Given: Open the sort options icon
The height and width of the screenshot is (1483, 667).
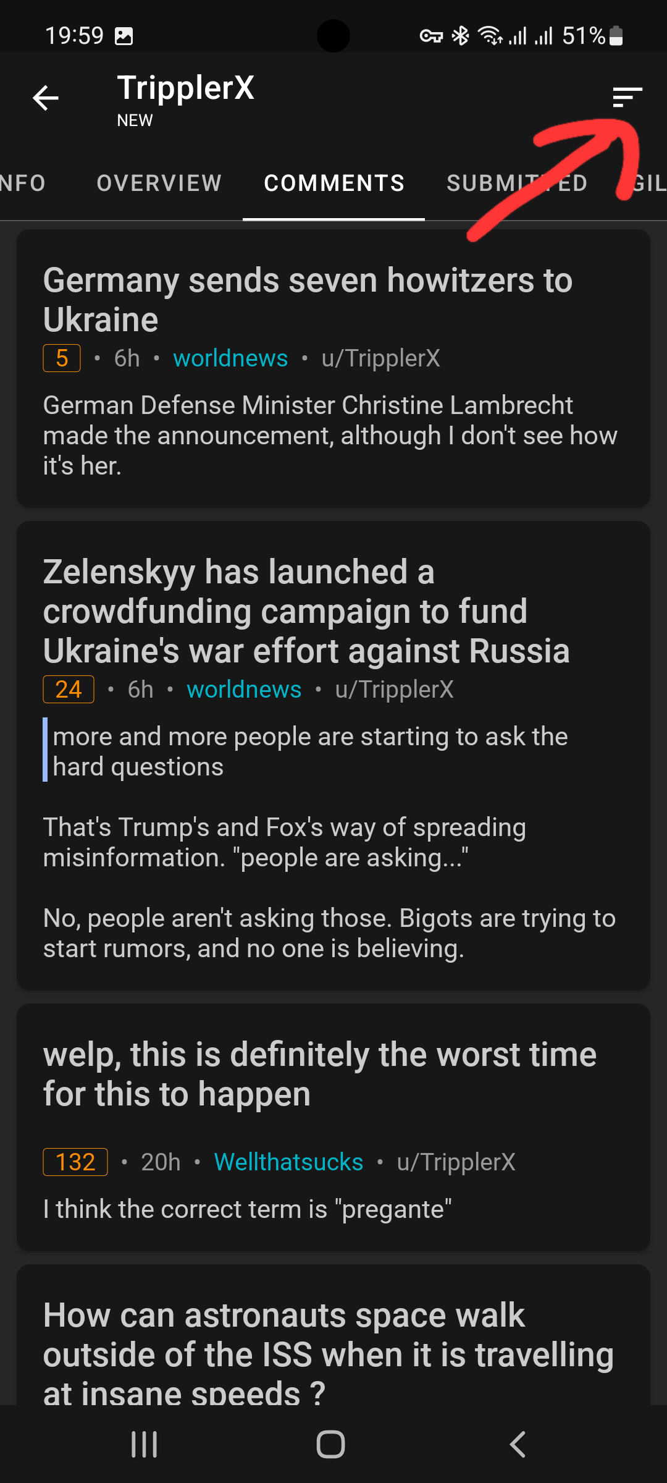Looking at the screenshot, I should [627, 98].
